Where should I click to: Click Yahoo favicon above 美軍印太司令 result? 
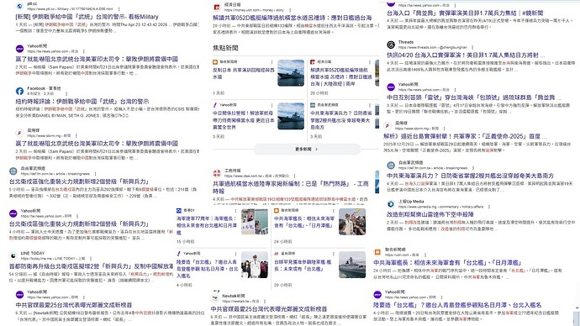(x=20, y=49)
